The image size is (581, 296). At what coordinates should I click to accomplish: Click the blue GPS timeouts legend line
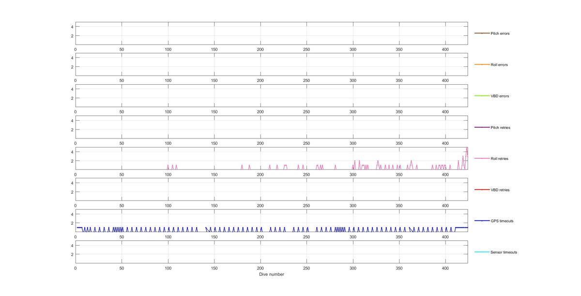482,221
